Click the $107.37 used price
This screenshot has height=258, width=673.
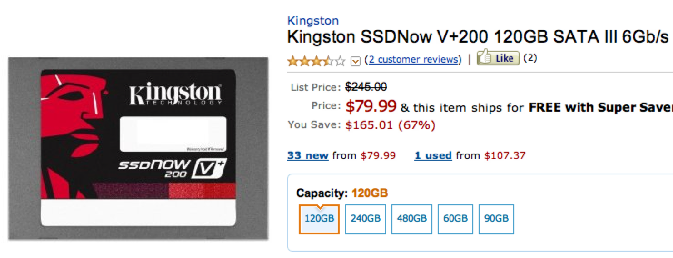505,156
